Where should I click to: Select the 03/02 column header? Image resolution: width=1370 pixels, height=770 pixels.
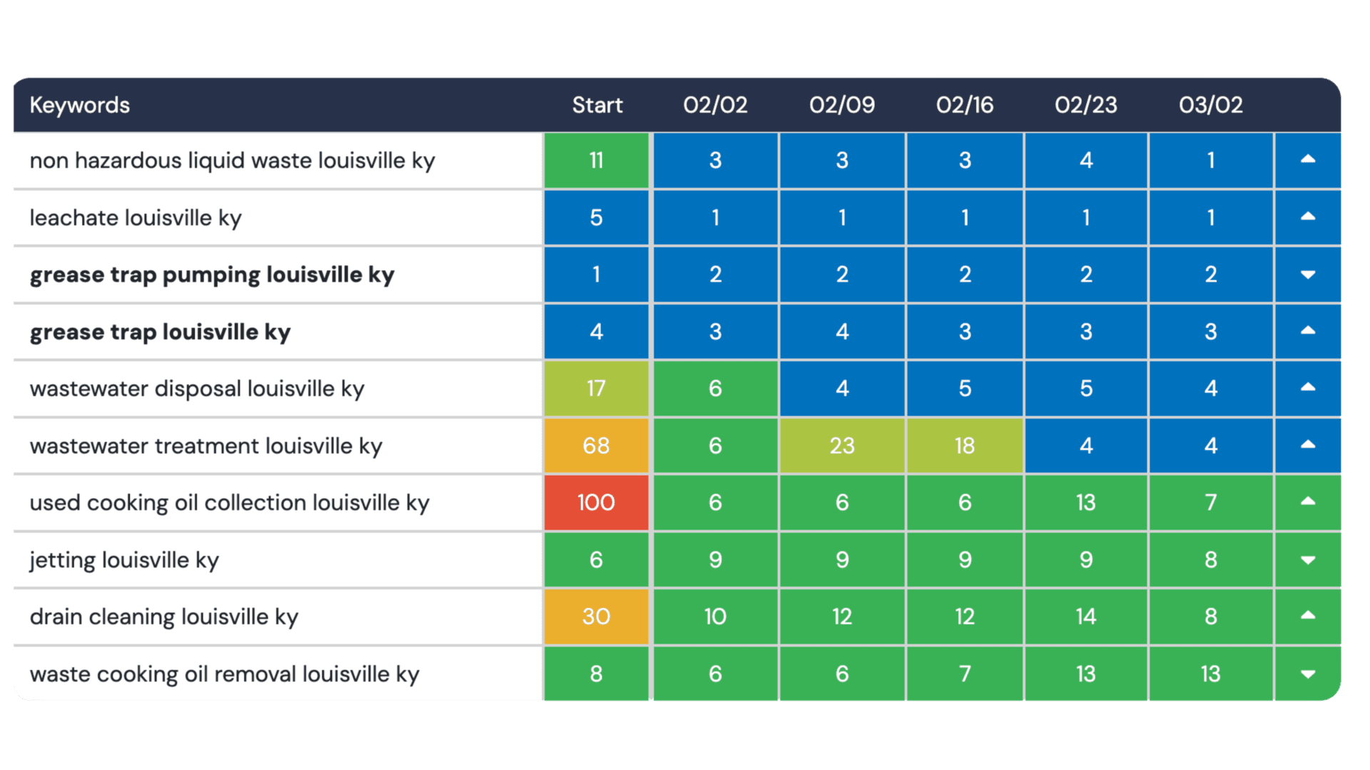[x=1211, y=105]
